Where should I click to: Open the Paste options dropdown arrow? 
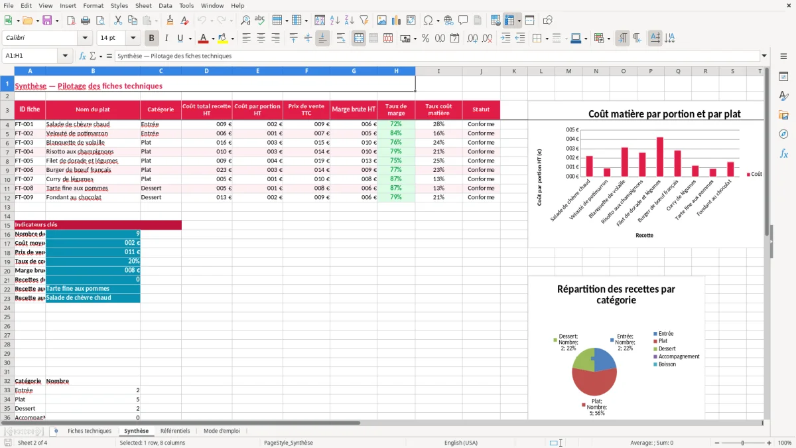point(156,21)
